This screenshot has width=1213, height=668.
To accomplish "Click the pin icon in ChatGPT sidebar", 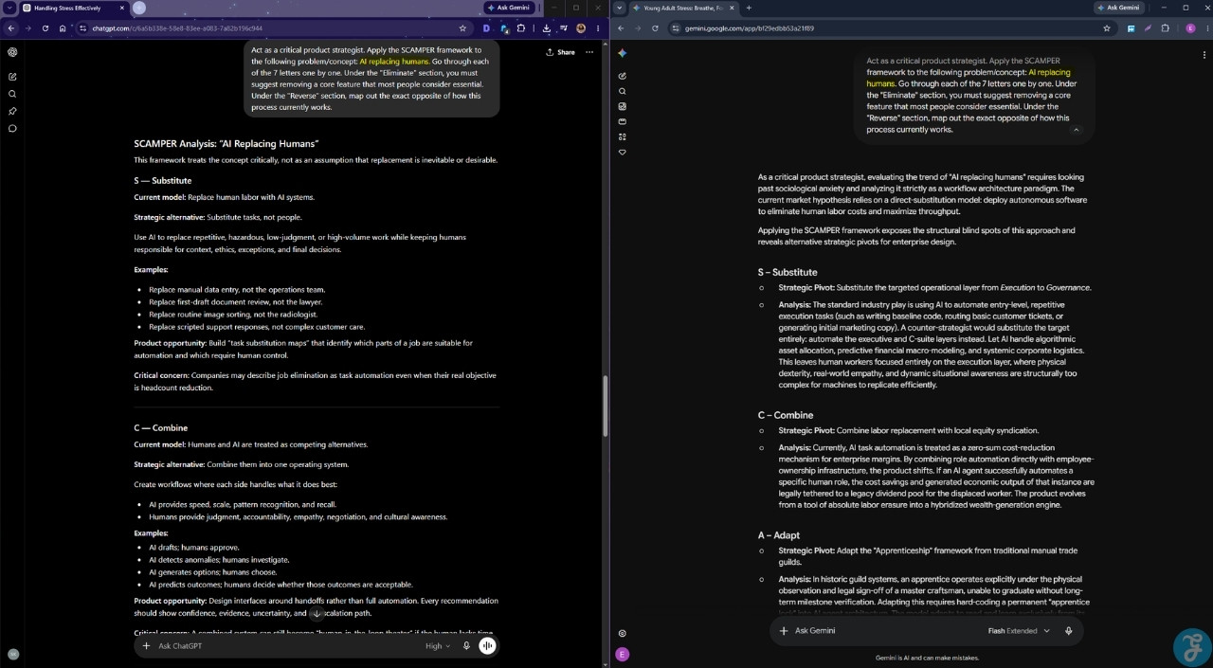I will tap(12, 111).
